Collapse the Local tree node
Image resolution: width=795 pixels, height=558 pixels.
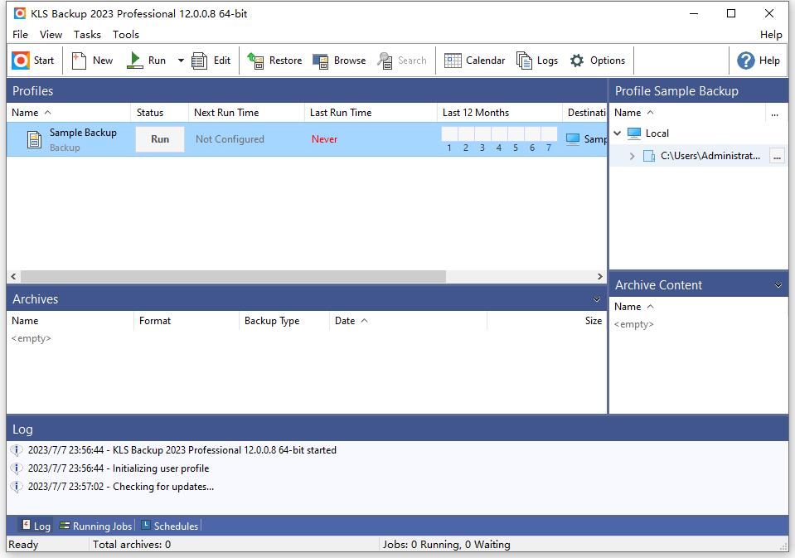tap(617, 133)
